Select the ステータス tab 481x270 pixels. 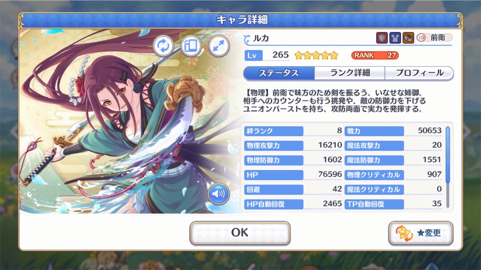click(279, 73)
